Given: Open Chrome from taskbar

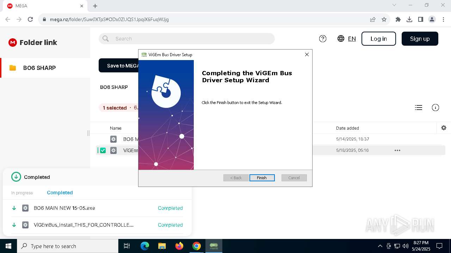Looking at the screenshot, I should [x=197, y=246].
